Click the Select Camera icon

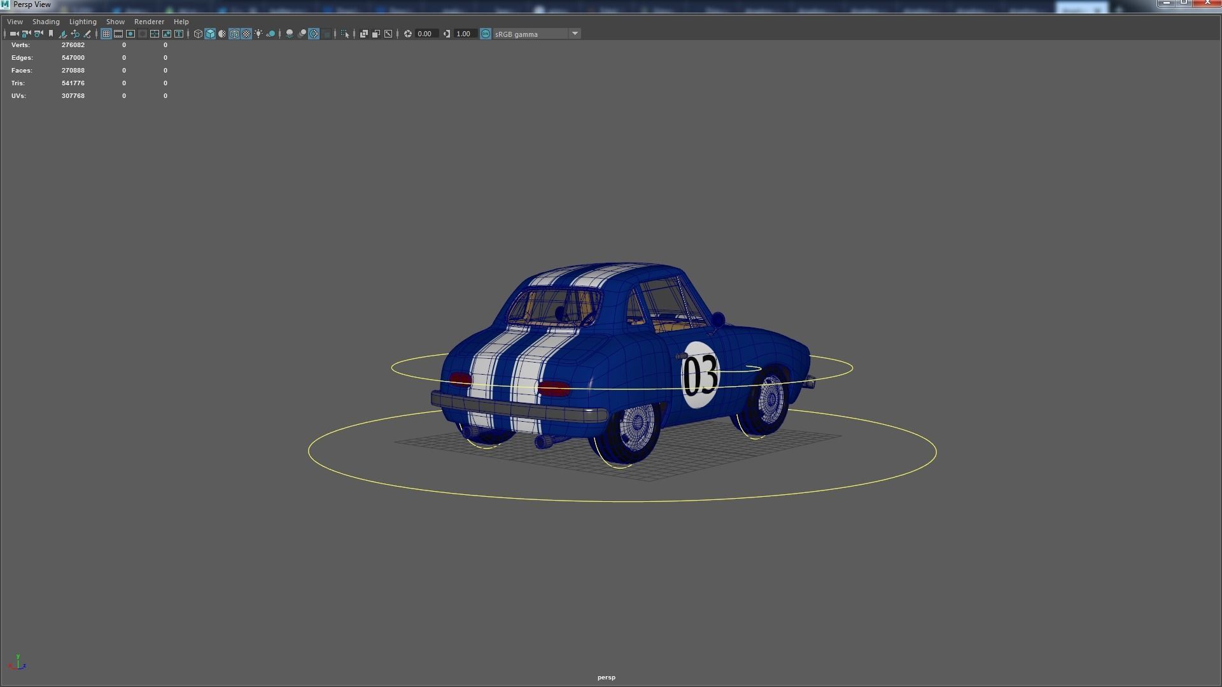coord(14,34)
